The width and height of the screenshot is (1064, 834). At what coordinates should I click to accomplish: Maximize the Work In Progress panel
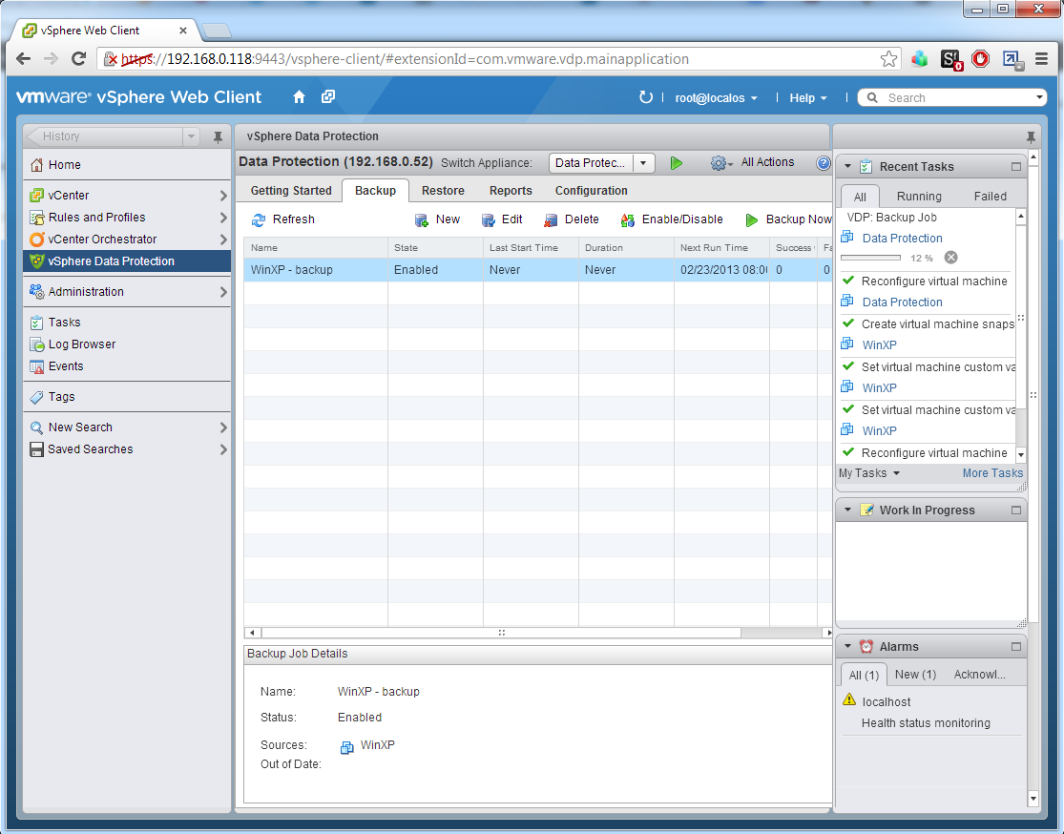click(1016, 510)
